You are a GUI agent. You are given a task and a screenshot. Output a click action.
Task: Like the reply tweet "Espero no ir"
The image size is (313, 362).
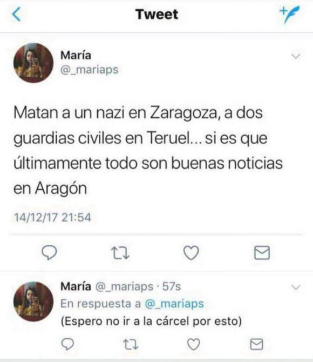click(193, 344)
